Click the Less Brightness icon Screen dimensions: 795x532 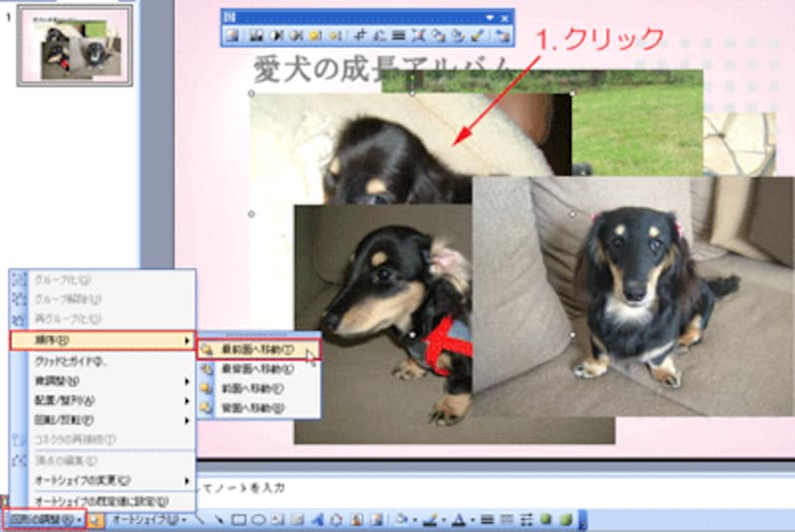335,36
